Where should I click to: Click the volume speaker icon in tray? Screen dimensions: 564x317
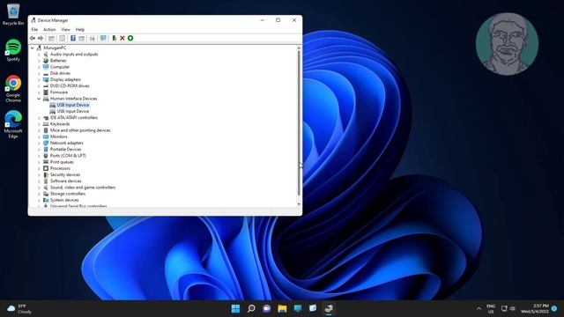513,309
